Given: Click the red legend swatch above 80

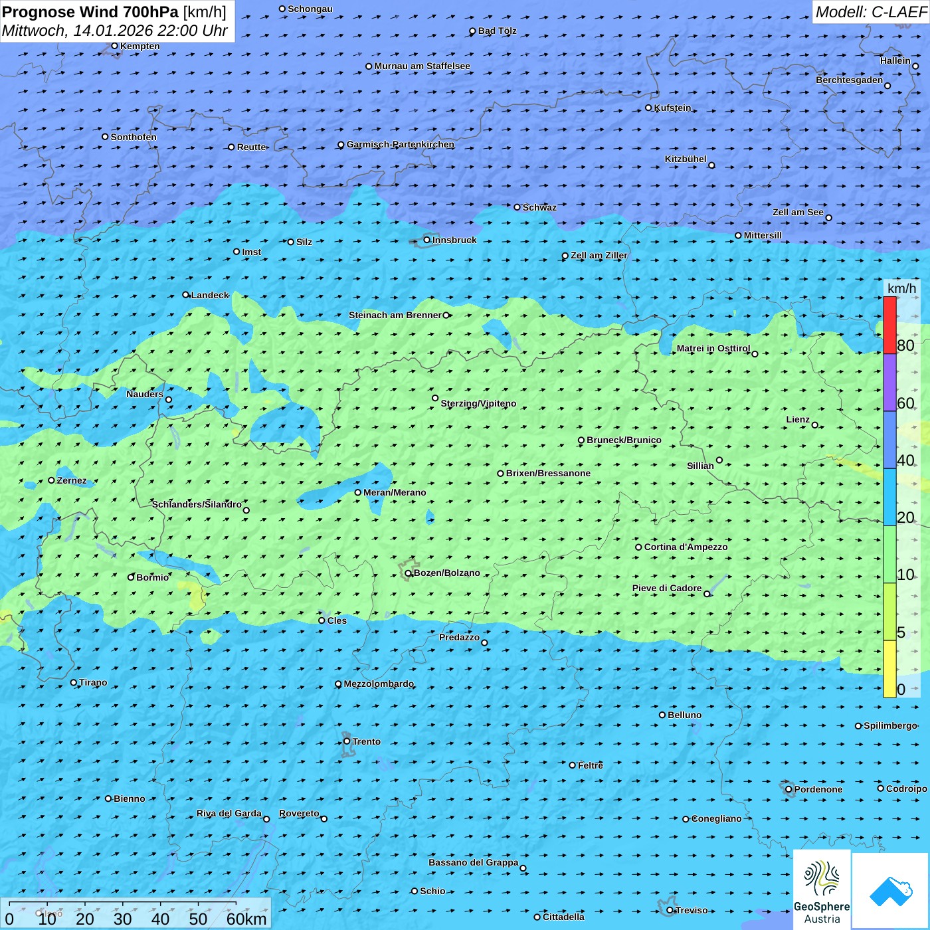Looking at the screenshot, I should [x=889, y=325].
